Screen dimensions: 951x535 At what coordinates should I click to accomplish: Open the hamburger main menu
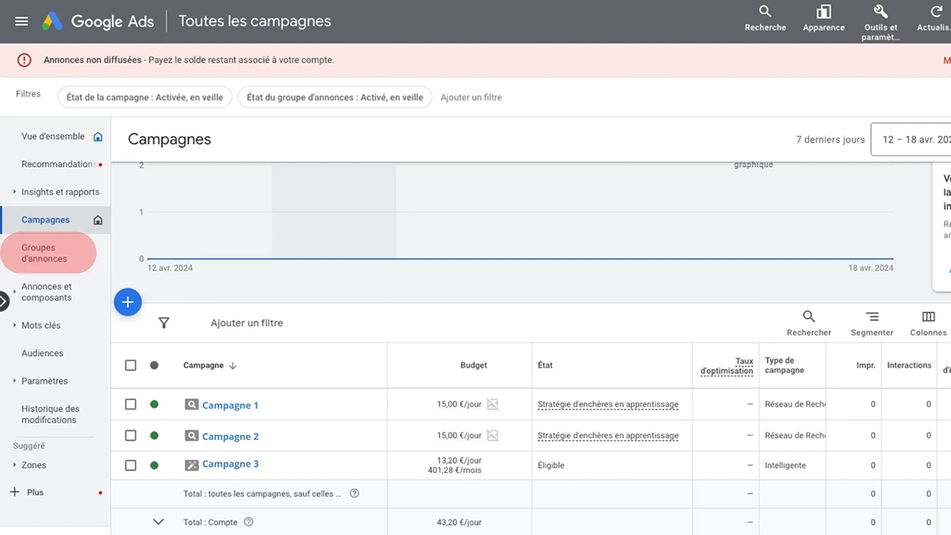(21, 21)
